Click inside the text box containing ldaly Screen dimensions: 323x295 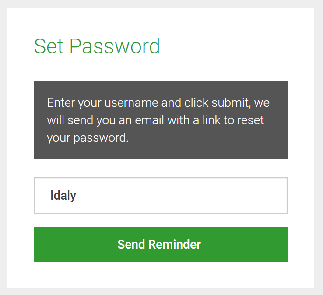click(161, 195)
